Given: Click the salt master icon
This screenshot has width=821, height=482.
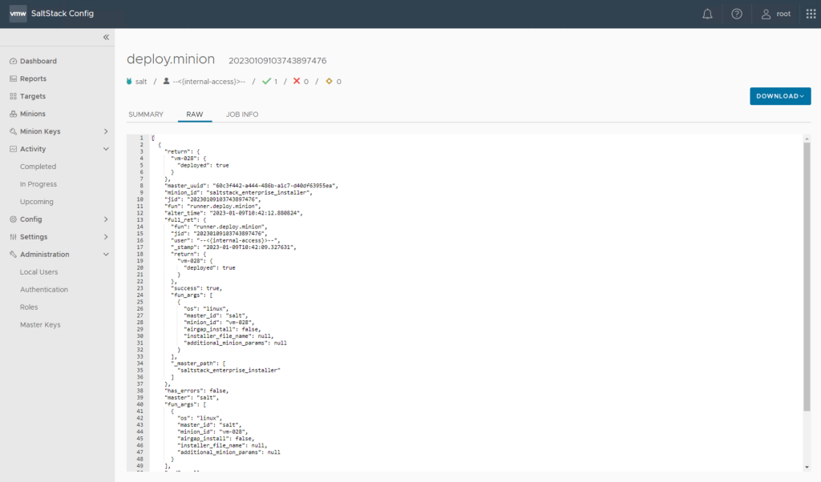Looking at the screenshot, I should (x=129, y=81).
